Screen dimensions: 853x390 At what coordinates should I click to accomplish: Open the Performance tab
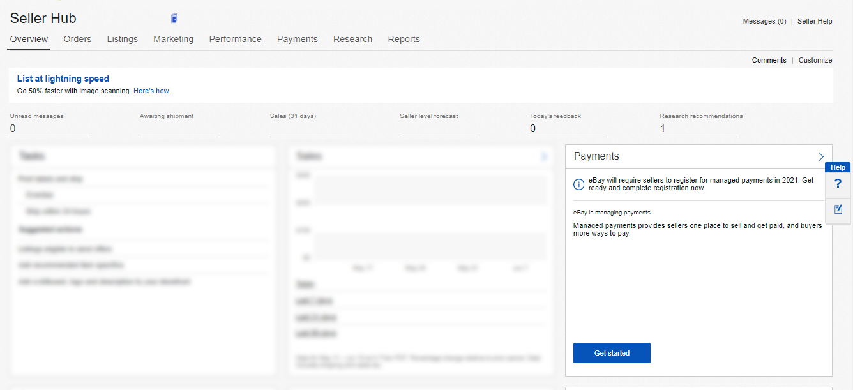[235, 39]
